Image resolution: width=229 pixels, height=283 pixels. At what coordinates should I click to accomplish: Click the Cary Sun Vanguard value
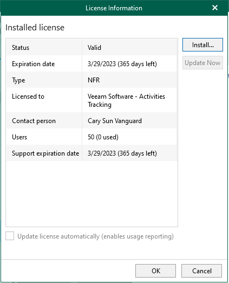(x=115, y=121)
